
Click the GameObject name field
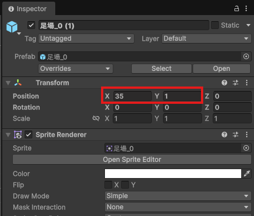coord(124,25)
